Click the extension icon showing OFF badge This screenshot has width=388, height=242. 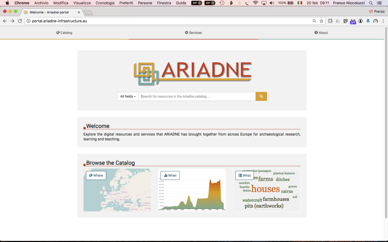click(353, 22)
